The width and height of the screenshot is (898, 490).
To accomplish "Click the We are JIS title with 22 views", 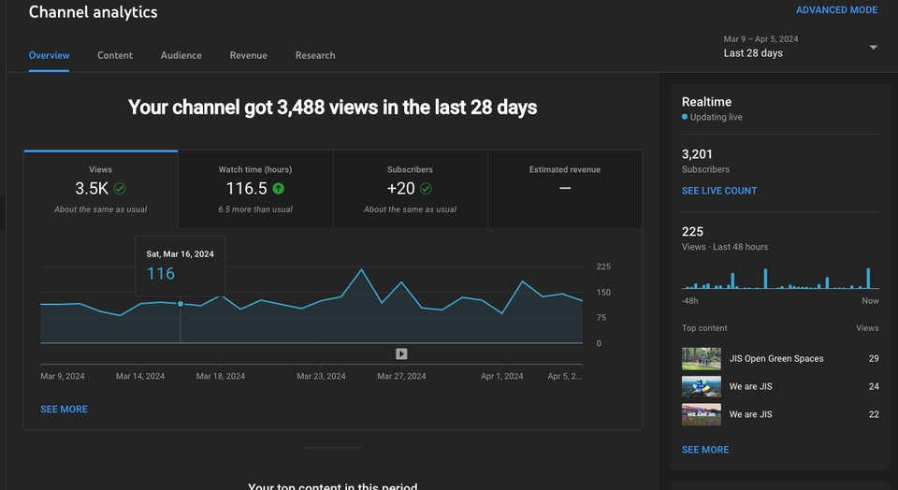I will click(750, 414).
